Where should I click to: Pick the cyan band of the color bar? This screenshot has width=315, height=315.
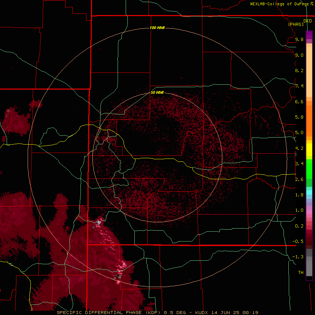coord(309,192)
